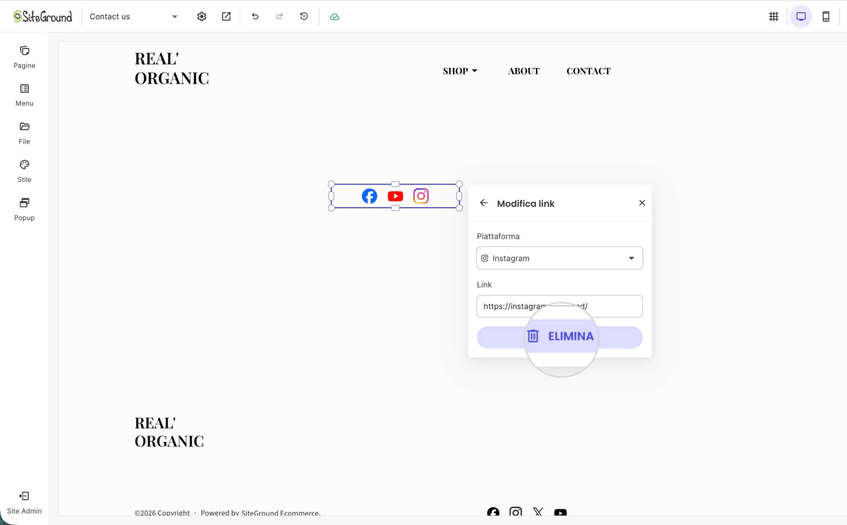847x525 pixels.
Task: Open page settings gear icon
Action: click(202, 16)
